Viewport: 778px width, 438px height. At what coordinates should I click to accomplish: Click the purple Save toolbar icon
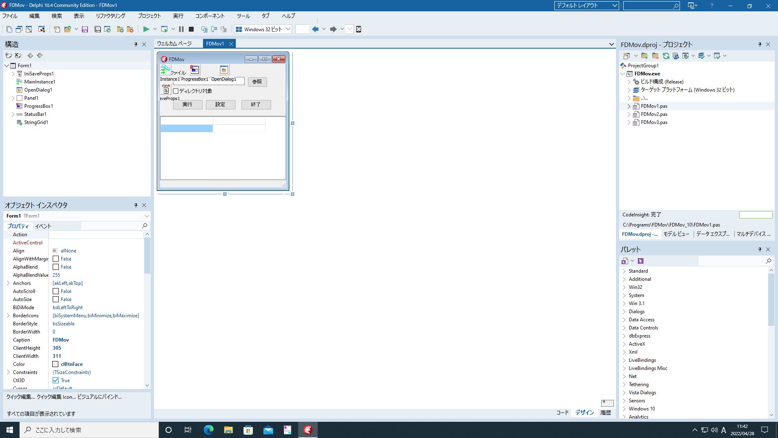click(x=85, y=29)
